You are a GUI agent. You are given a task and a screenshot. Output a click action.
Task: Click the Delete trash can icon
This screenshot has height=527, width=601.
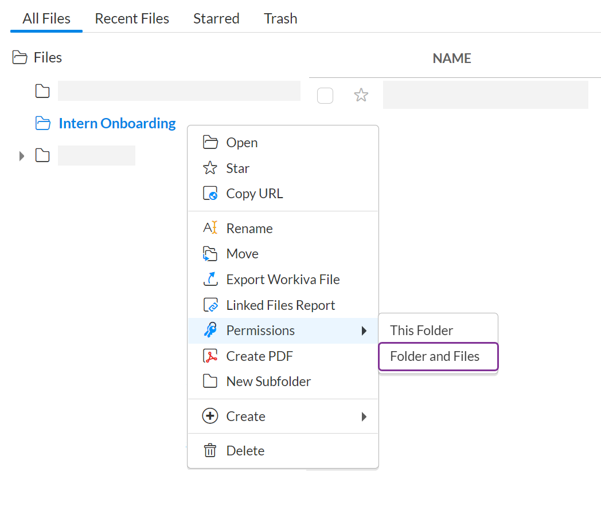(210, 451)
